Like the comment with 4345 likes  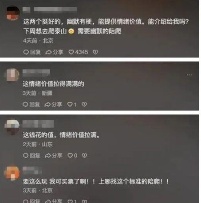[x=78, y=52]
